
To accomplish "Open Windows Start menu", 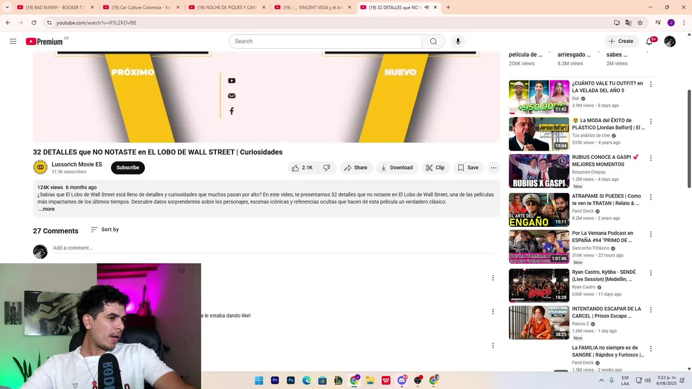I will coord(259,380).
